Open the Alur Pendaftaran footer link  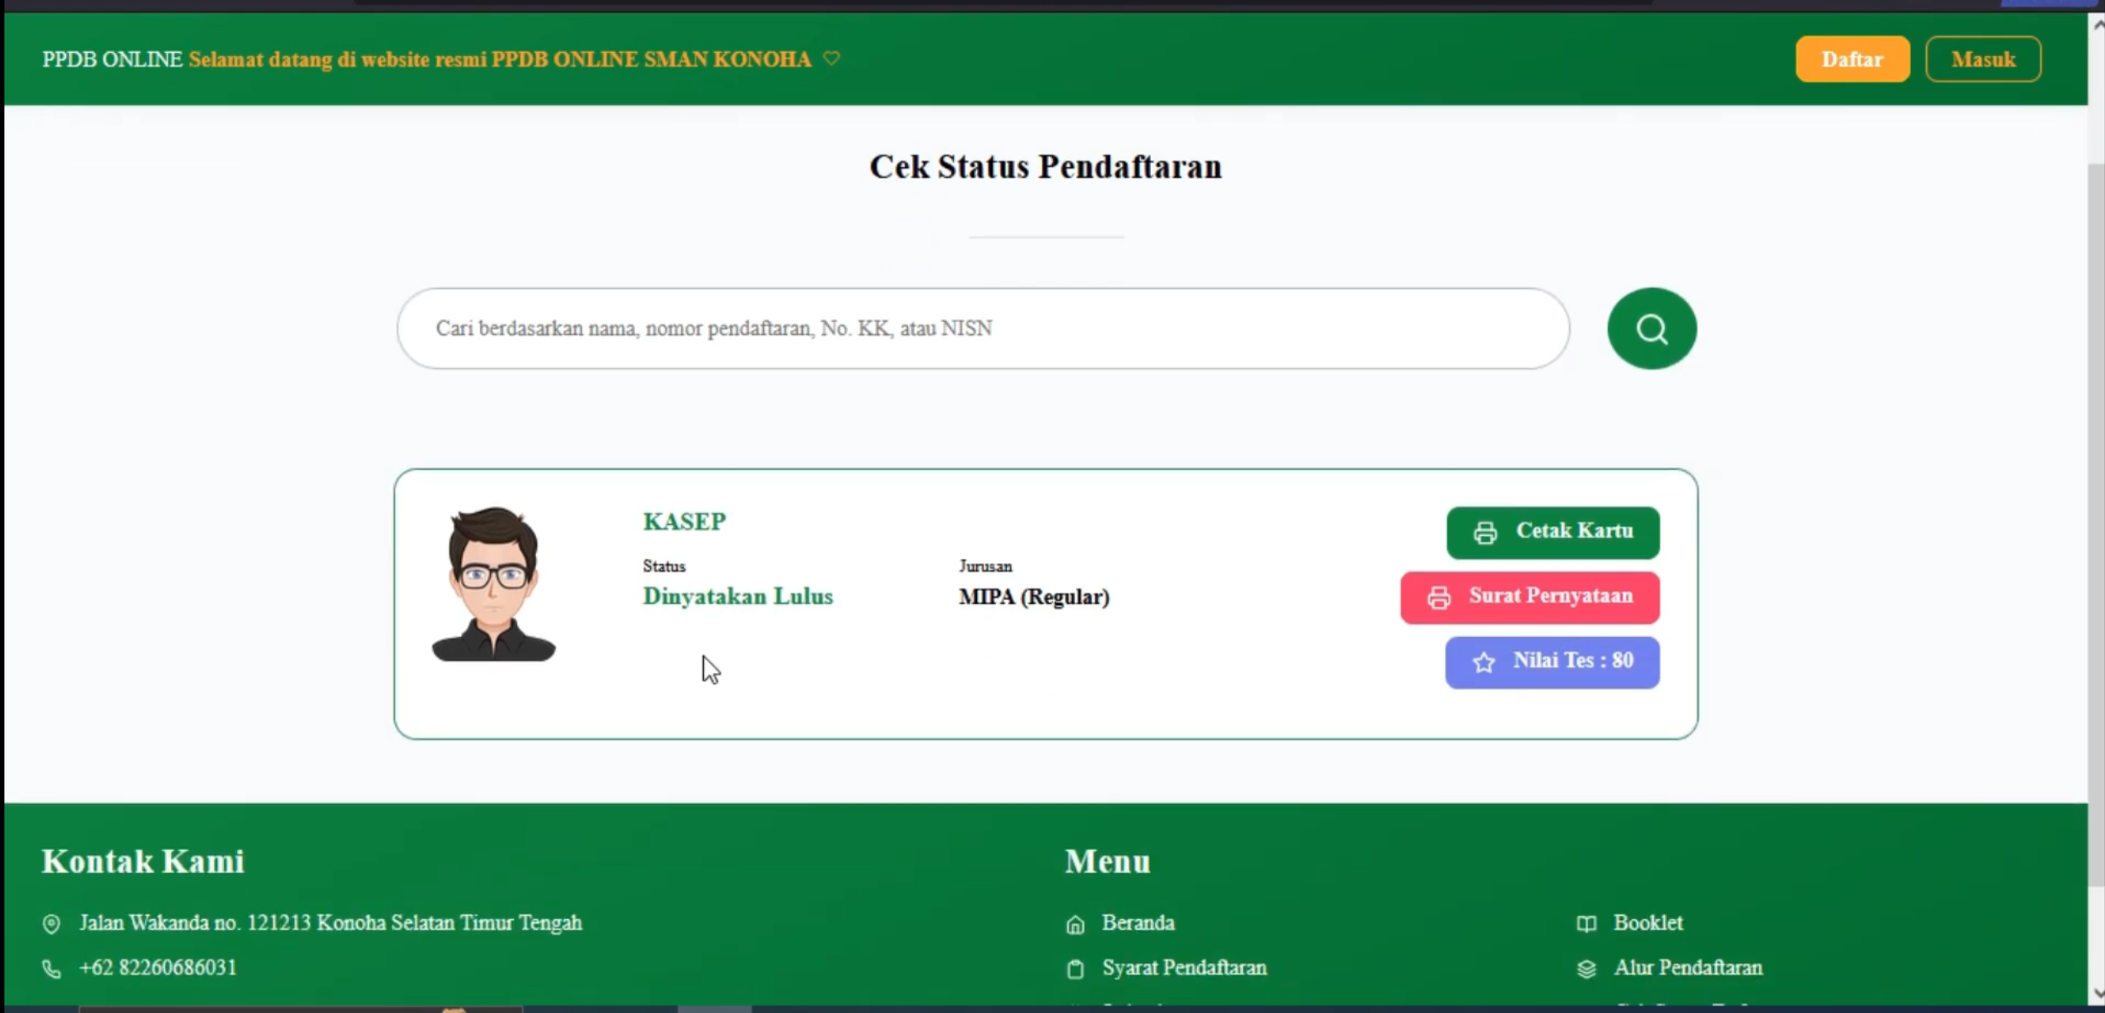(x=1688, y=968)
